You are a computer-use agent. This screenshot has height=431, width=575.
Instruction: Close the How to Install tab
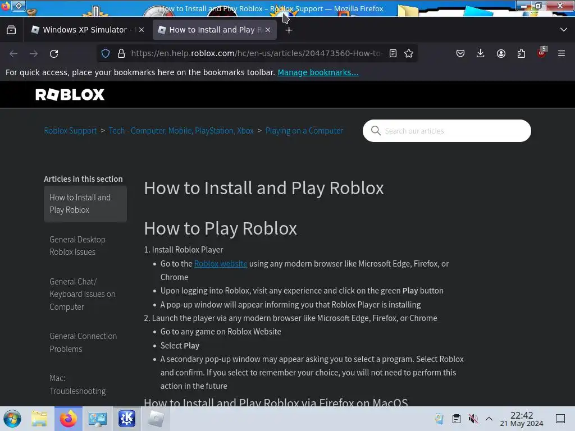tap(268, 30)
